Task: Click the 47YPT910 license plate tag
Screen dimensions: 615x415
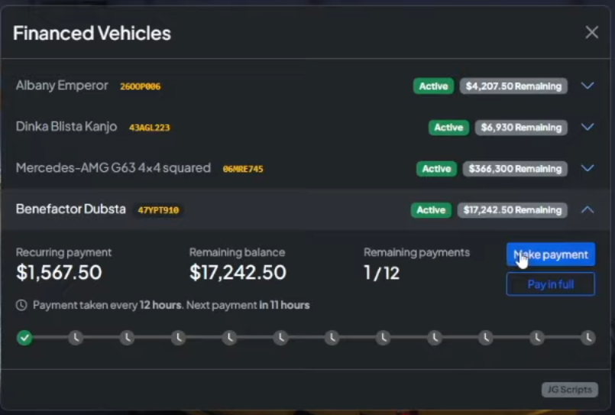Action: [x=158, y=210]
